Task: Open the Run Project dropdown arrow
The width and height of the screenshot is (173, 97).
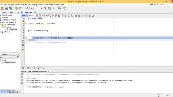Action: click(x=56, y=8)
